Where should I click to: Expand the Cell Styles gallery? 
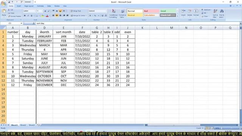pos(177,16)
